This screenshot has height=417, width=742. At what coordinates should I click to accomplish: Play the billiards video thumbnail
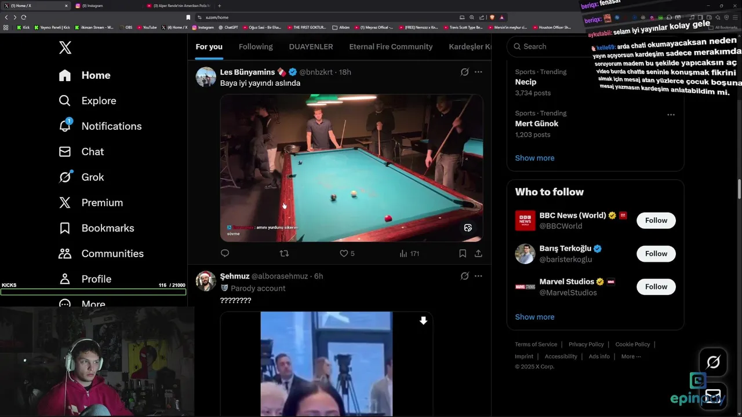351,168
